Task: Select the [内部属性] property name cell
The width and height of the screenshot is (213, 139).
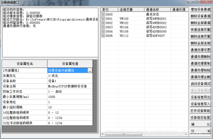Action: click(25, 71)
